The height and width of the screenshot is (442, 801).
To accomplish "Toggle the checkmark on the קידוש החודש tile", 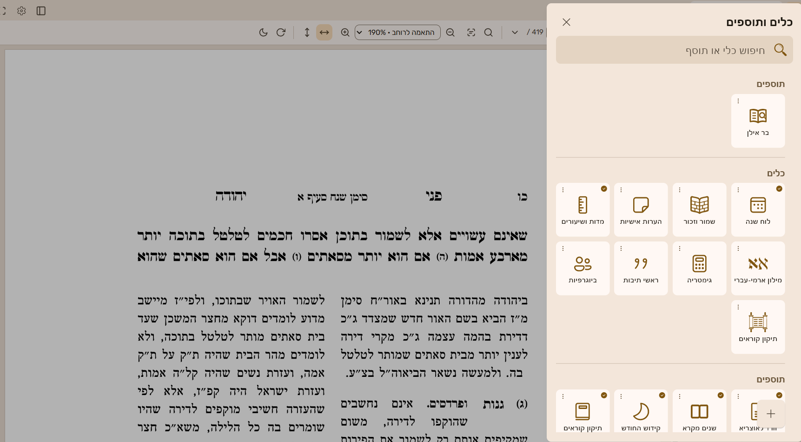I will pyautogui.click(x=662, y=395).
